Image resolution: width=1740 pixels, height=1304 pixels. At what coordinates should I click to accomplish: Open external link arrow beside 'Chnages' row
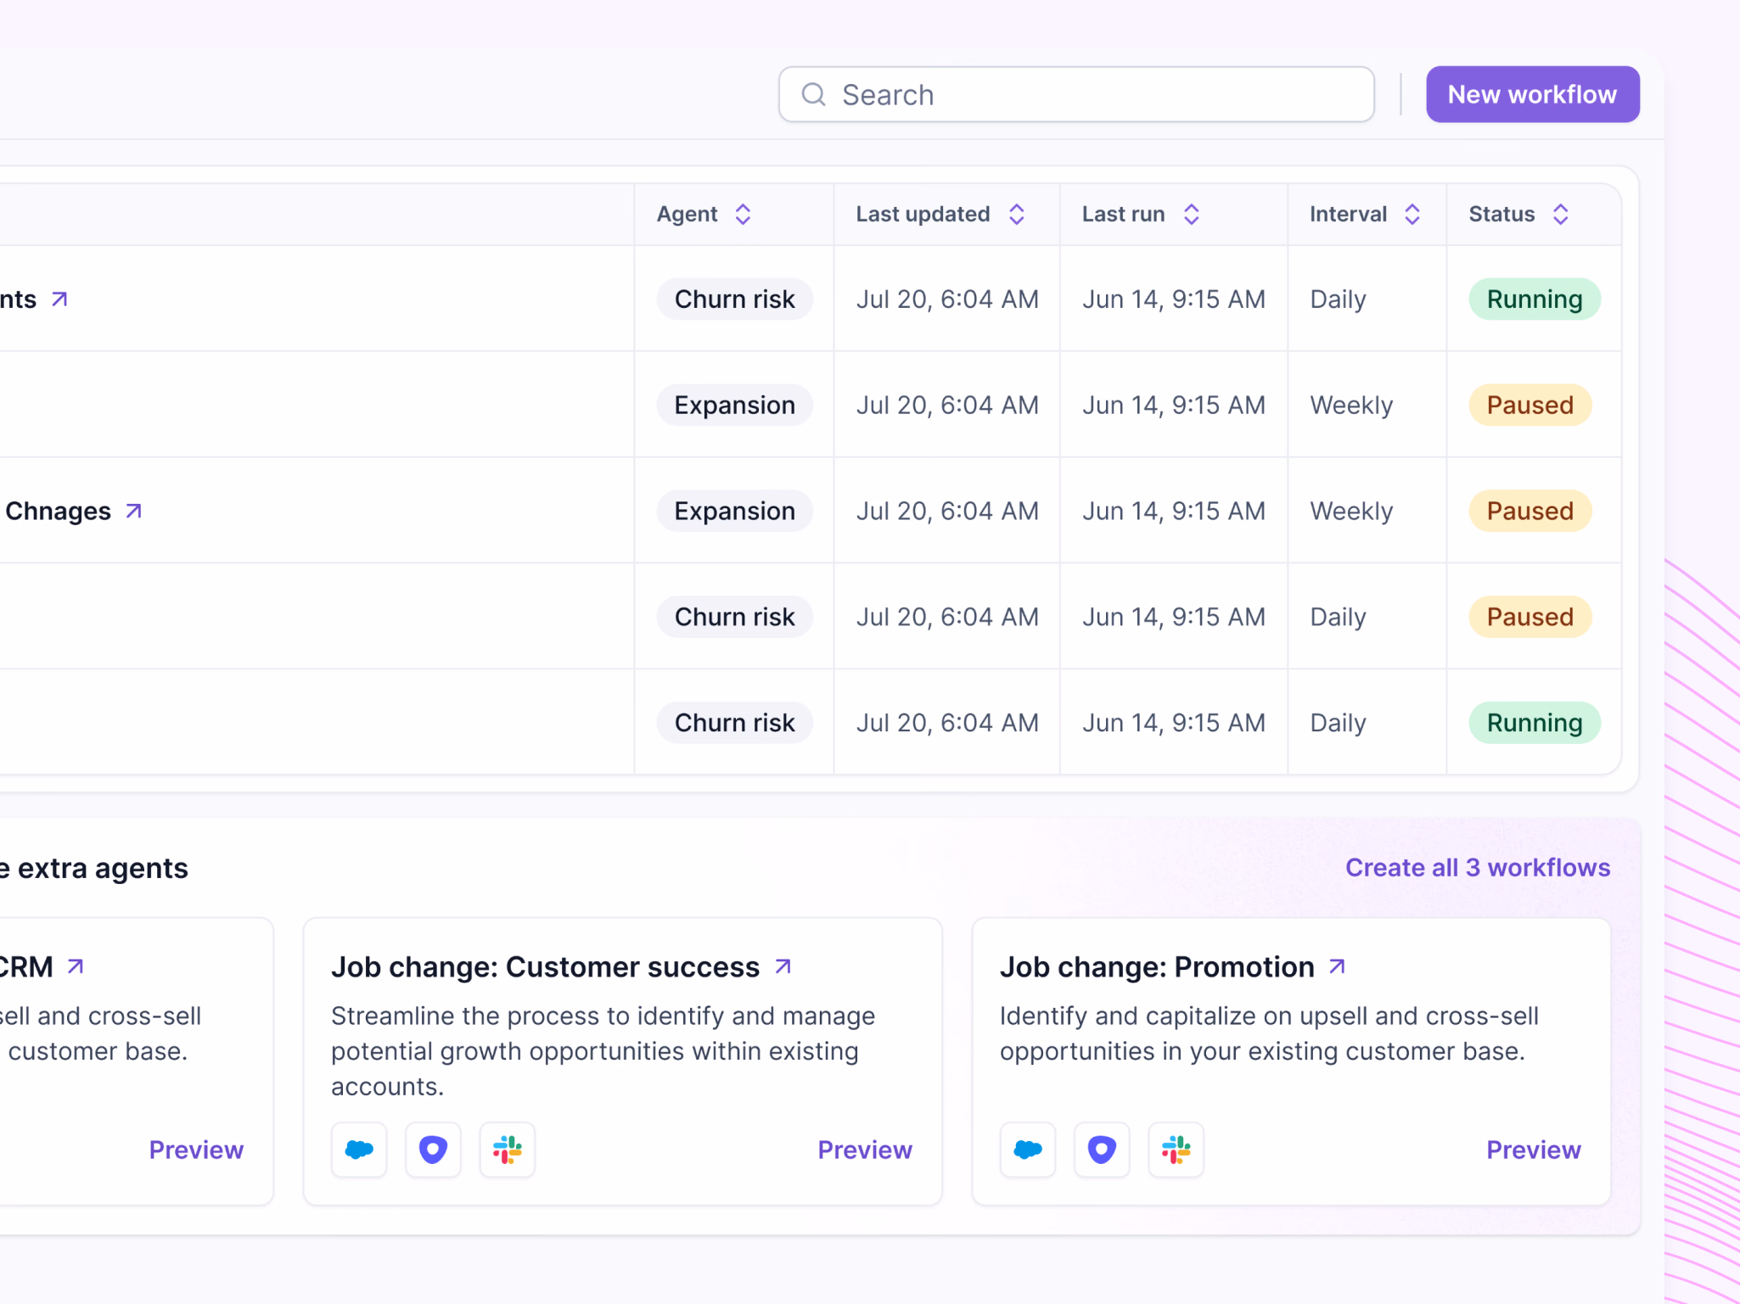pos(133,511)
